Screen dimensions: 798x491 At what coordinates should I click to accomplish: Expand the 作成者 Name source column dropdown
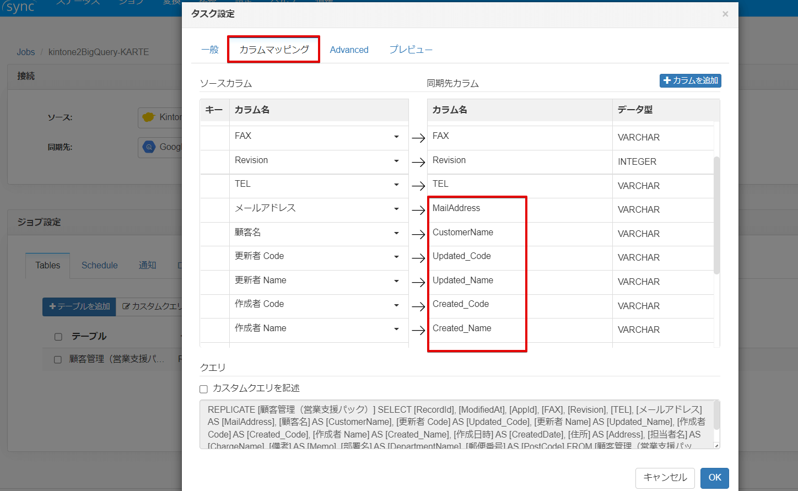pyautogui.click(x=396, y=329)
